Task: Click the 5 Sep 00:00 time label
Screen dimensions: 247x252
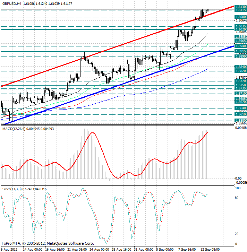Action: pos(165,250)
